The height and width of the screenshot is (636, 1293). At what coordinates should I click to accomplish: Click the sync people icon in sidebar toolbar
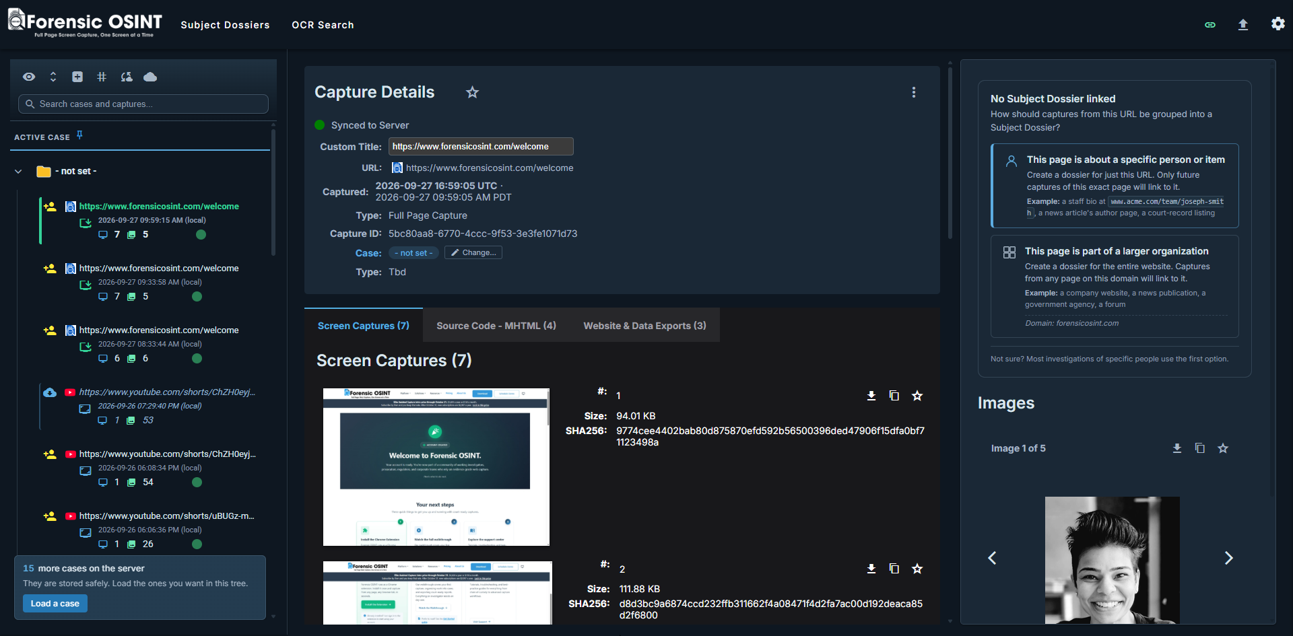pos(127,77)
